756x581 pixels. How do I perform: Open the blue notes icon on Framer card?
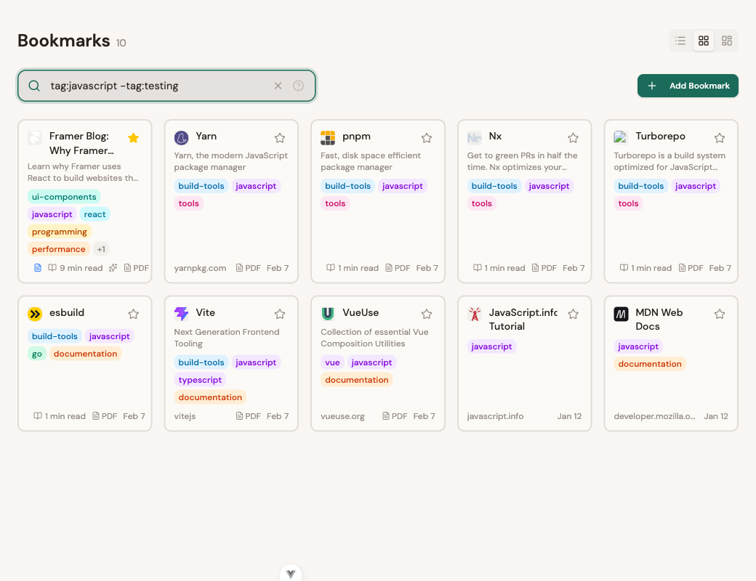pyautogui.click(x=38, y=268)
